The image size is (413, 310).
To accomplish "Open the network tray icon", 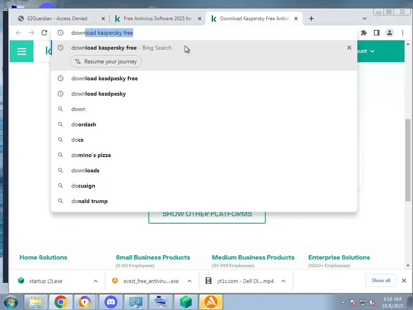I will [x=363, y=302].
